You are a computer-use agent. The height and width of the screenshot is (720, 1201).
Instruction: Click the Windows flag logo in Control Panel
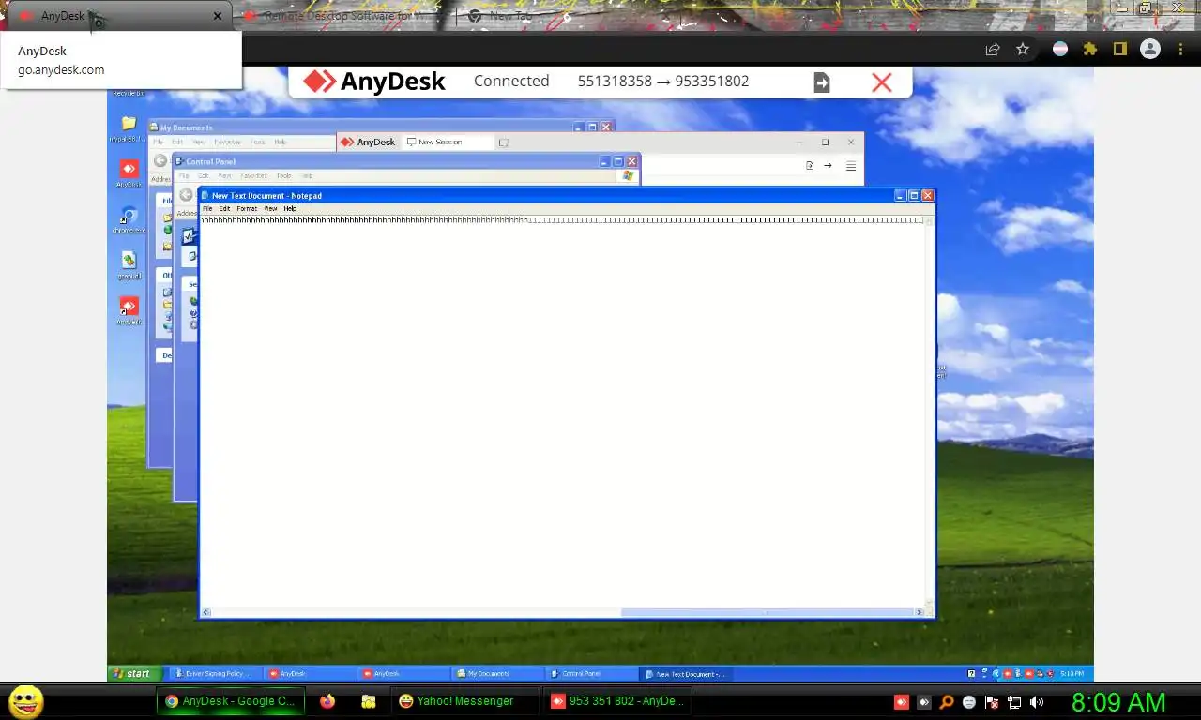point(628,175)
